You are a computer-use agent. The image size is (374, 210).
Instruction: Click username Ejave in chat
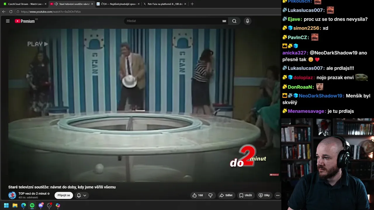point(294,19)
